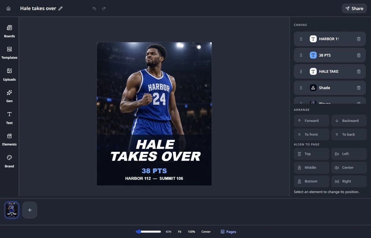The width and height of the screenshot is (371, 238).
Task: Go to the home icon
Action: coord(8,8)
